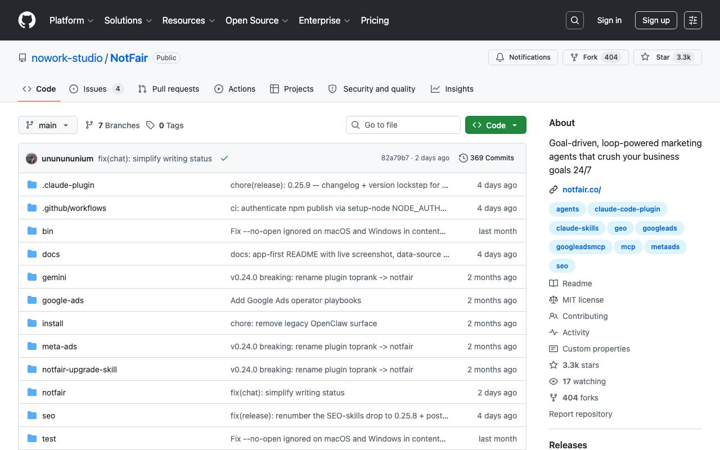Click the link icon beside notfair.co
Viewport: 720px width, 450px height.
click(553, 190)
